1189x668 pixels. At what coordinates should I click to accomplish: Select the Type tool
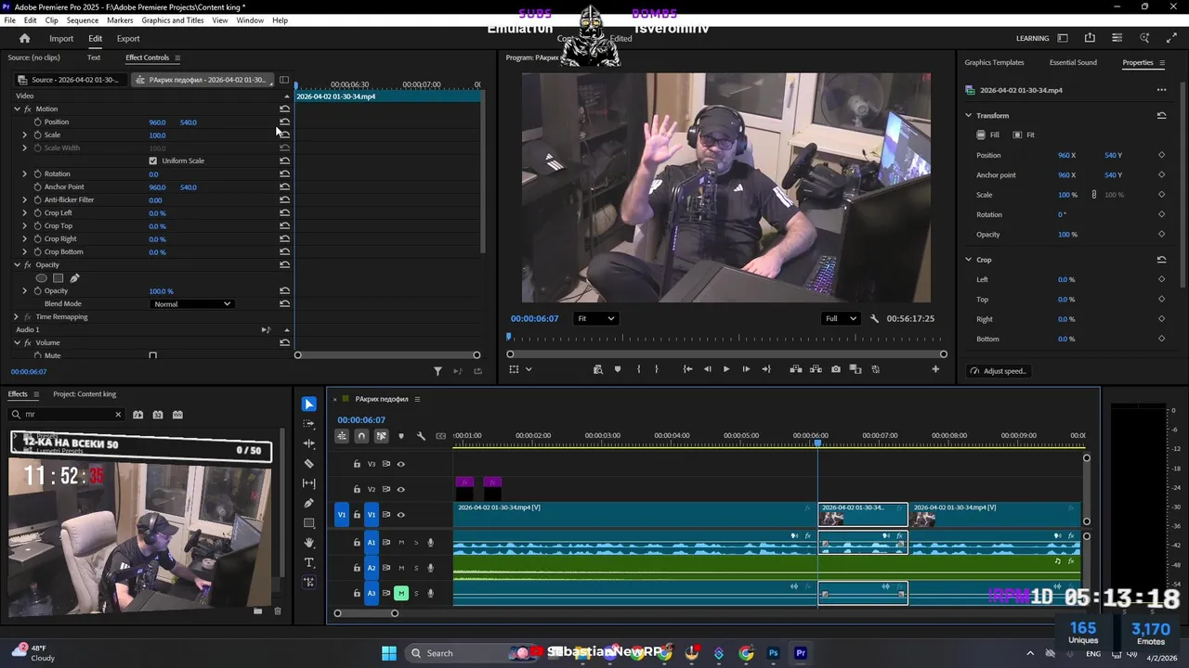coord(309,562)
